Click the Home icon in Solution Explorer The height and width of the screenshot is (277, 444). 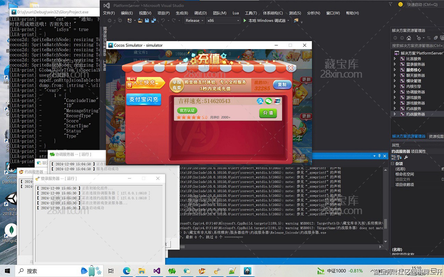(409, 38)
